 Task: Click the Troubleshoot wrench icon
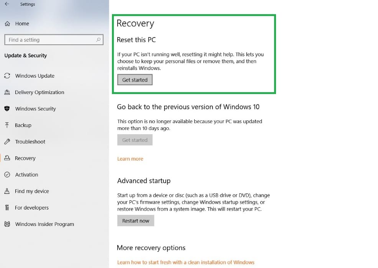7,141
